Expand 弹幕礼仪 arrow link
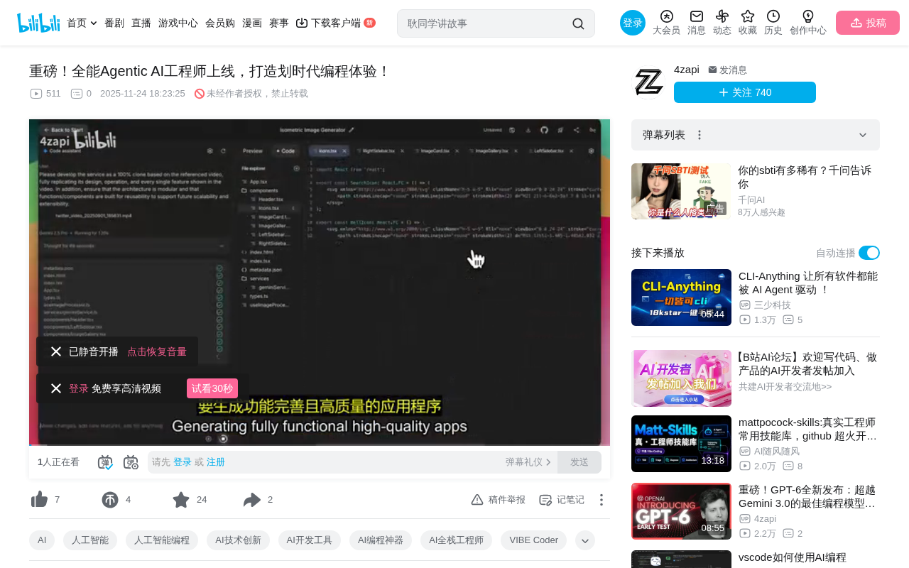 point(528,462)
